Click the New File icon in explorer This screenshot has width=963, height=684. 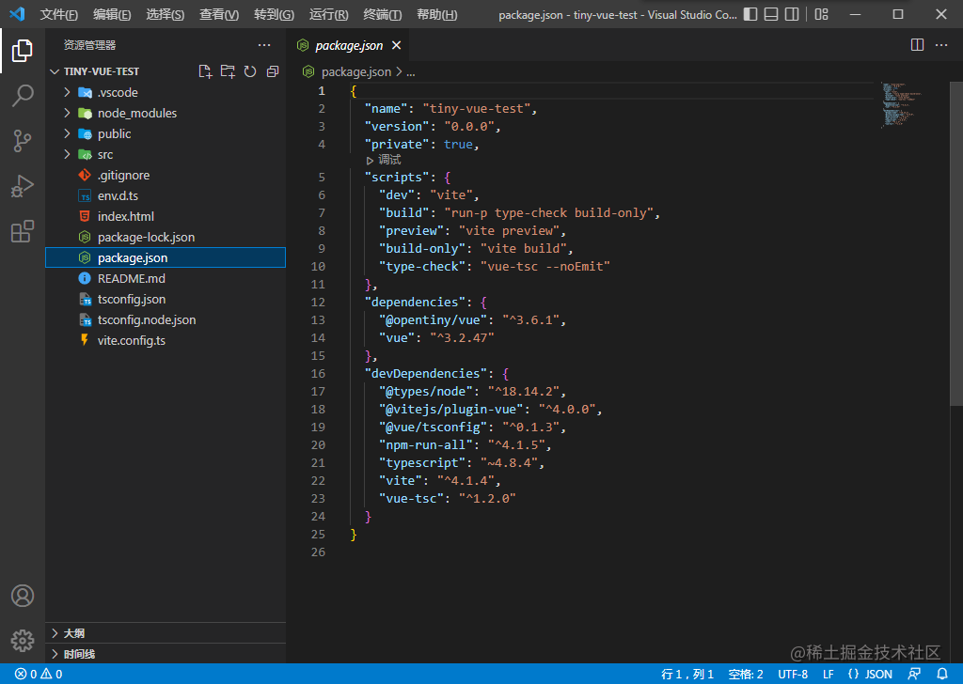pos(205,71)
